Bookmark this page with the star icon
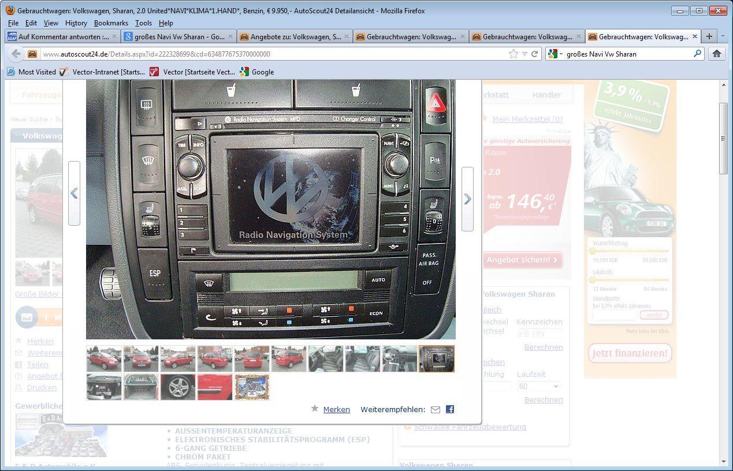The width and height of the screenshot is (733, 471). 513,54
